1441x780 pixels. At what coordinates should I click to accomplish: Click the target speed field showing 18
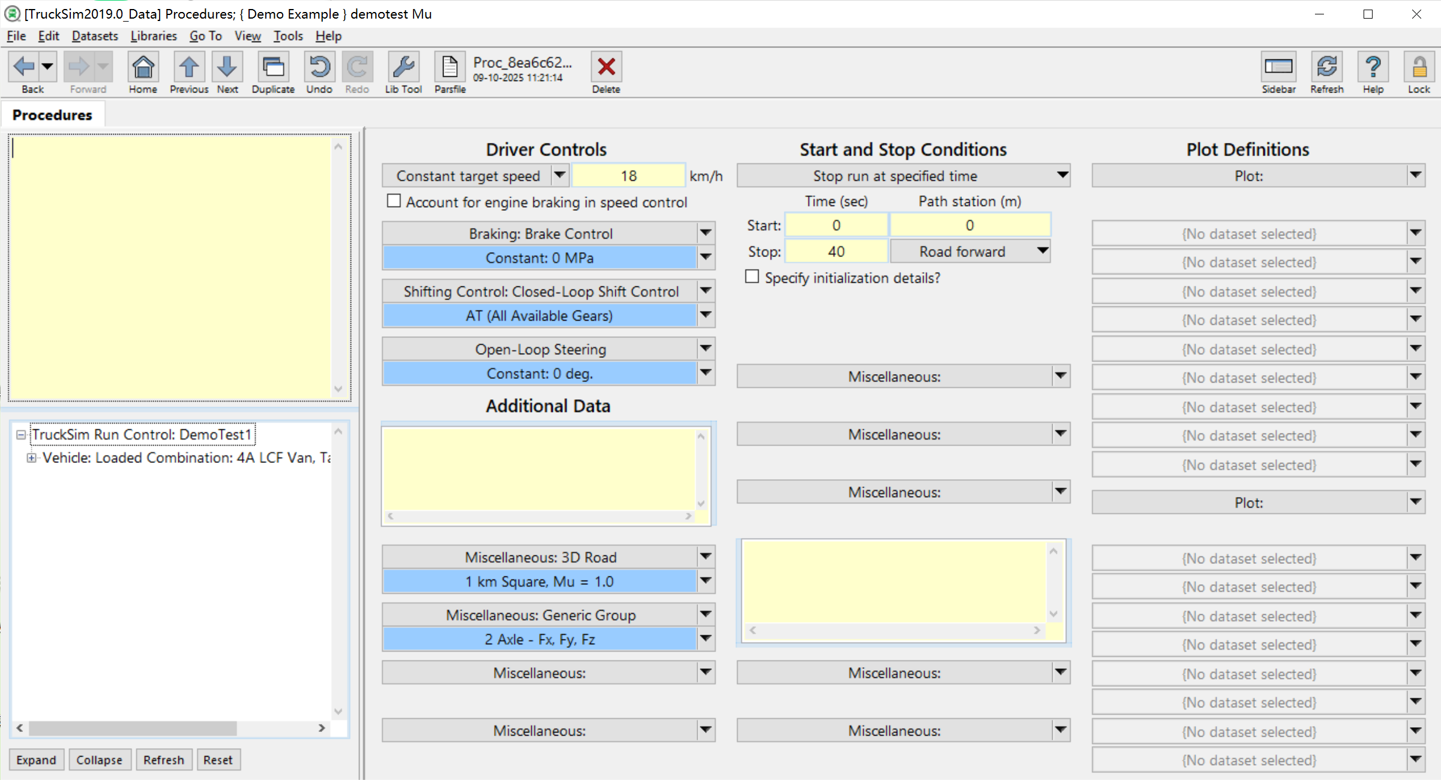click(628, 175)
